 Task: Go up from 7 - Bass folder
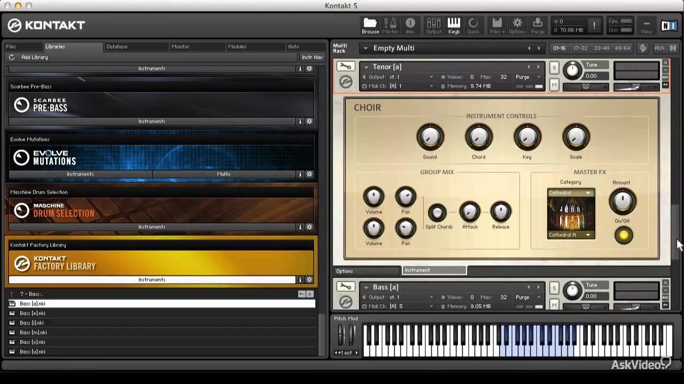point(12,294)
